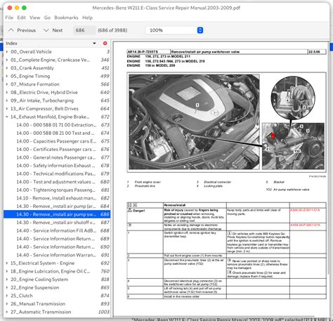Select 14.40 - Service Information Warranty entry

click(x=57, y=255)
